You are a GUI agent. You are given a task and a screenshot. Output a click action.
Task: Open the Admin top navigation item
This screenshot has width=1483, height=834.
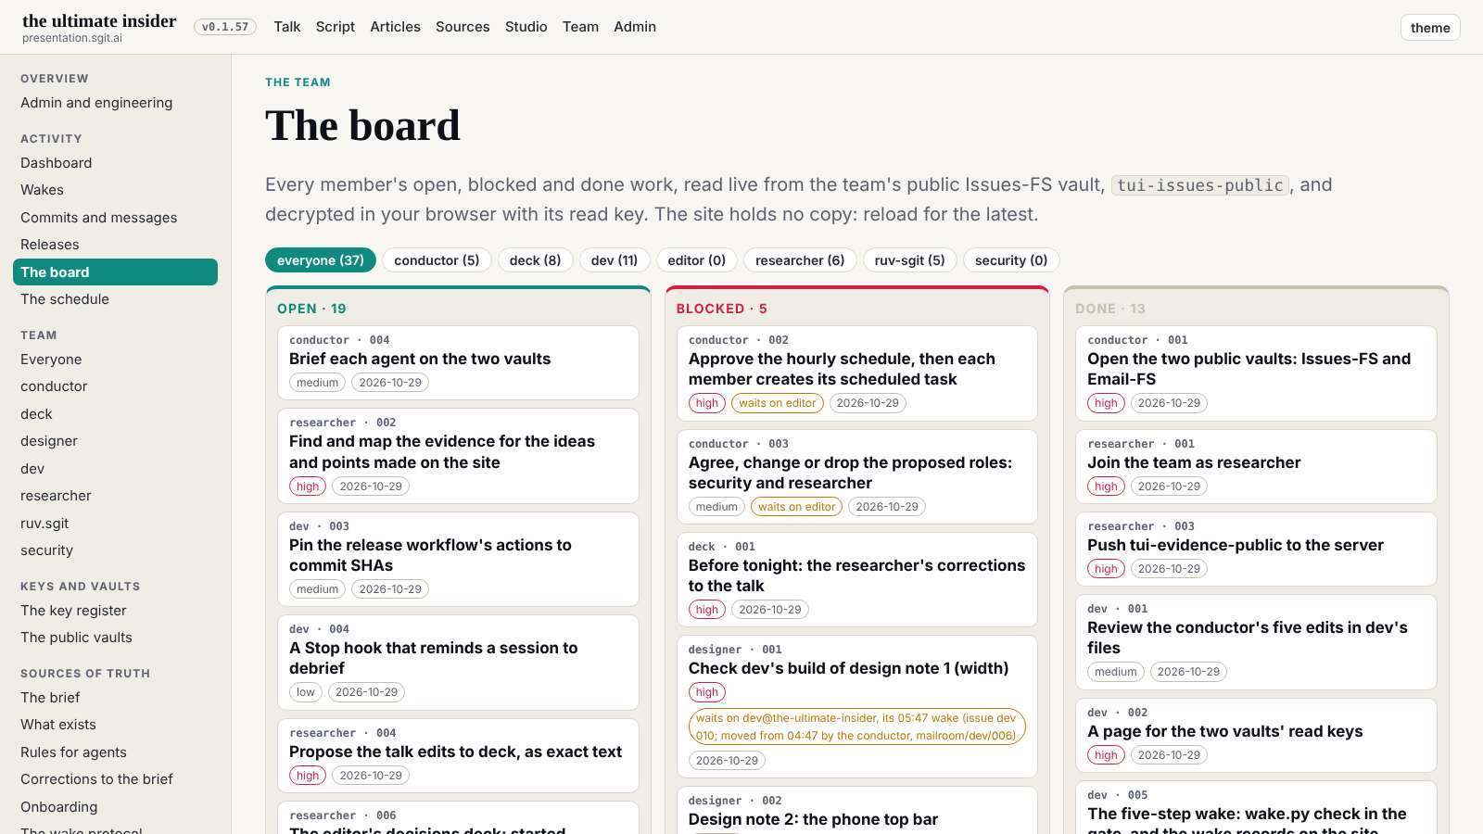pyautogui.click(x=635, y=27)
